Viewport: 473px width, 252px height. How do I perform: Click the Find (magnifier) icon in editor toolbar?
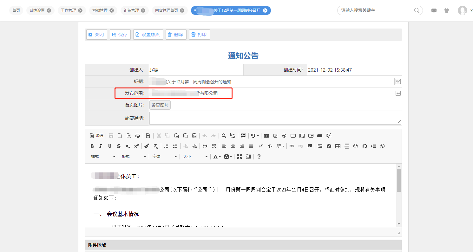pos(224,136)
